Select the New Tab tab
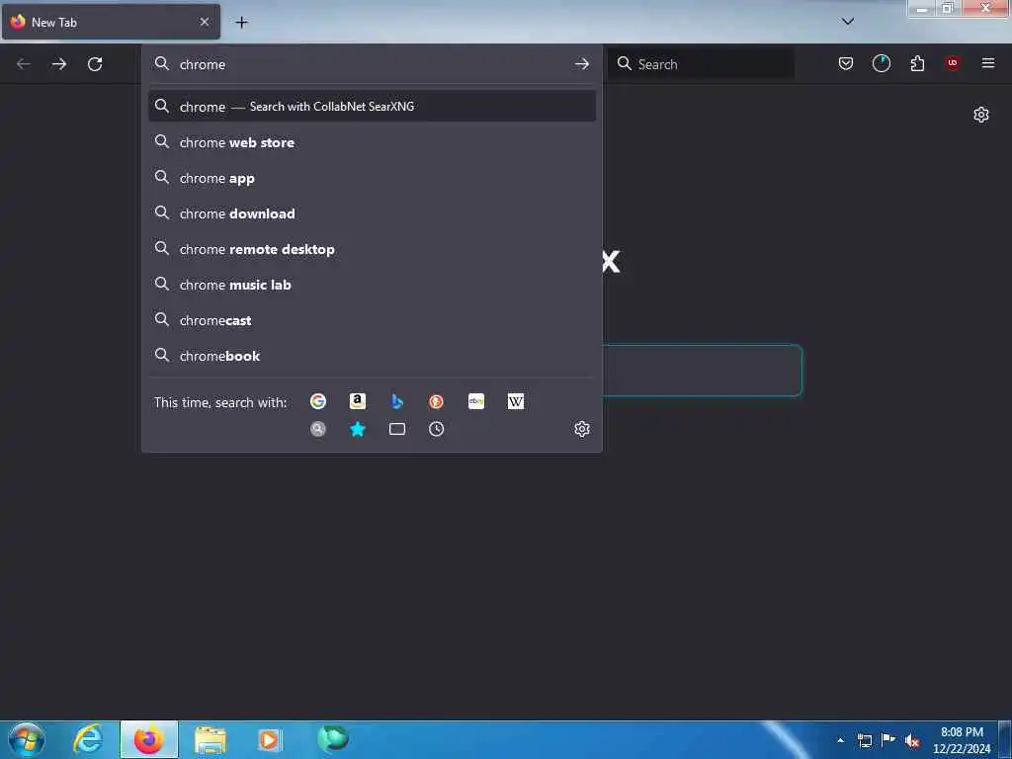1012x759 pixels. [x=111, y=22]
